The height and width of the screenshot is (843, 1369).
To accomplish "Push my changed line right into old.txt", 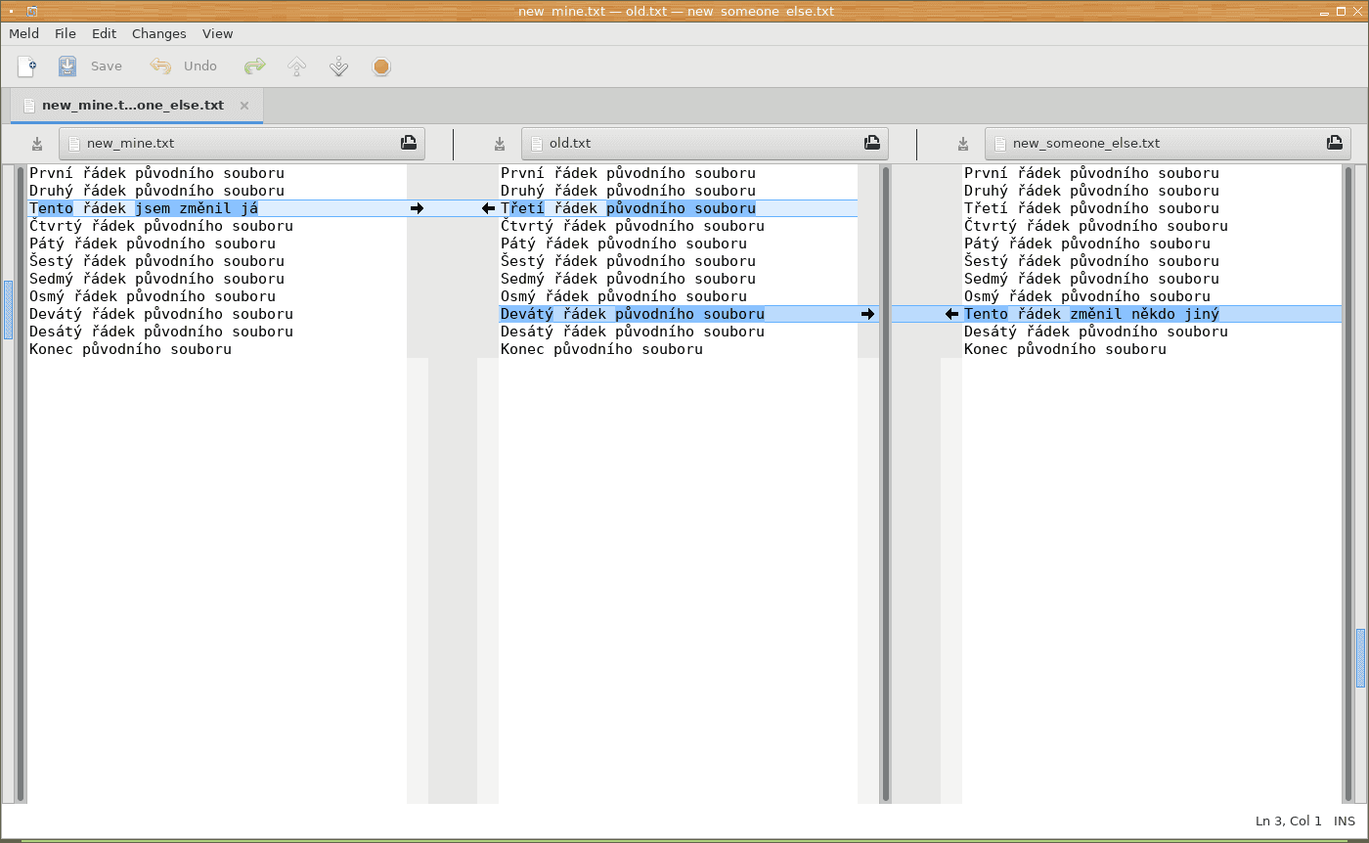I will (x=418, y=208).
